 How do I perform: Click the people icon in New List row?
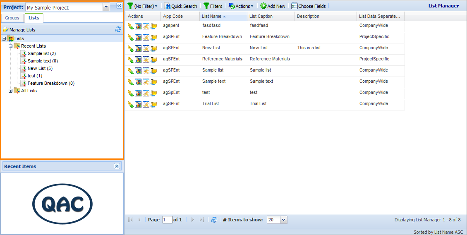pos(138,48)
